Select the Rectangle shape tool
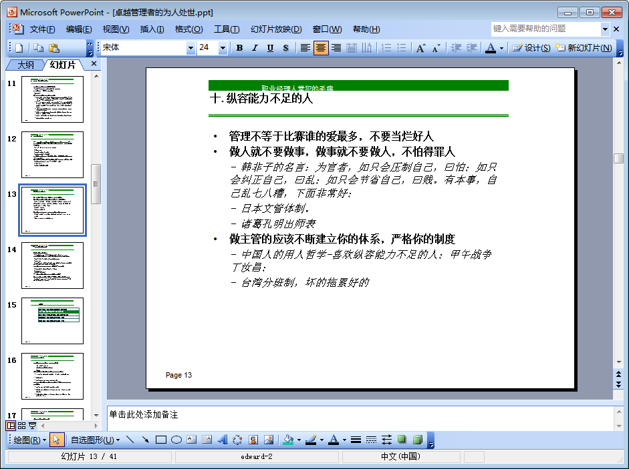This screenshot has width=629, height=469. point(161,440)
